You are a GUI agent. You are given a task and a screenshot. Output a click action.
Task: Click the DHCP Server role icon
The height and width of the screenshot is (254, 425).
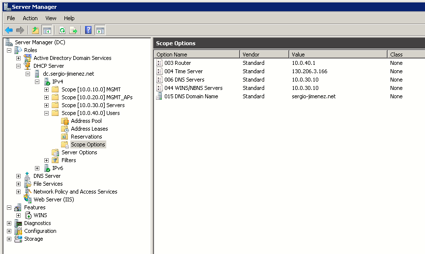click(x=28, y=66)
